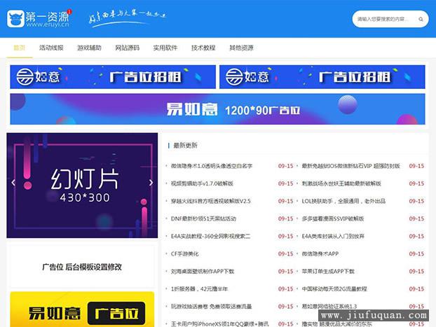Click the next slide arrow on 幻灯片
The width and height of the screenshot is (436, 327).
(x=151, y=183)
